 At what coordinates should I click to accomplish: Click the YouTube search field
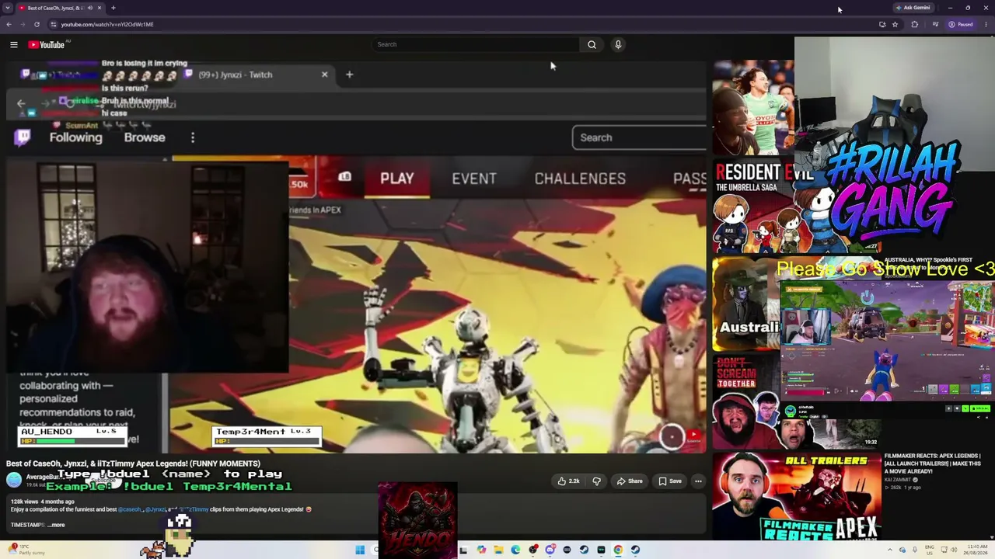click(475, 44)
